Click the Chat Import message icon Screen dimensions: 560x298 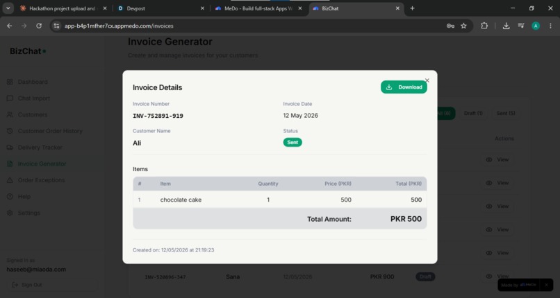[10, 98]
